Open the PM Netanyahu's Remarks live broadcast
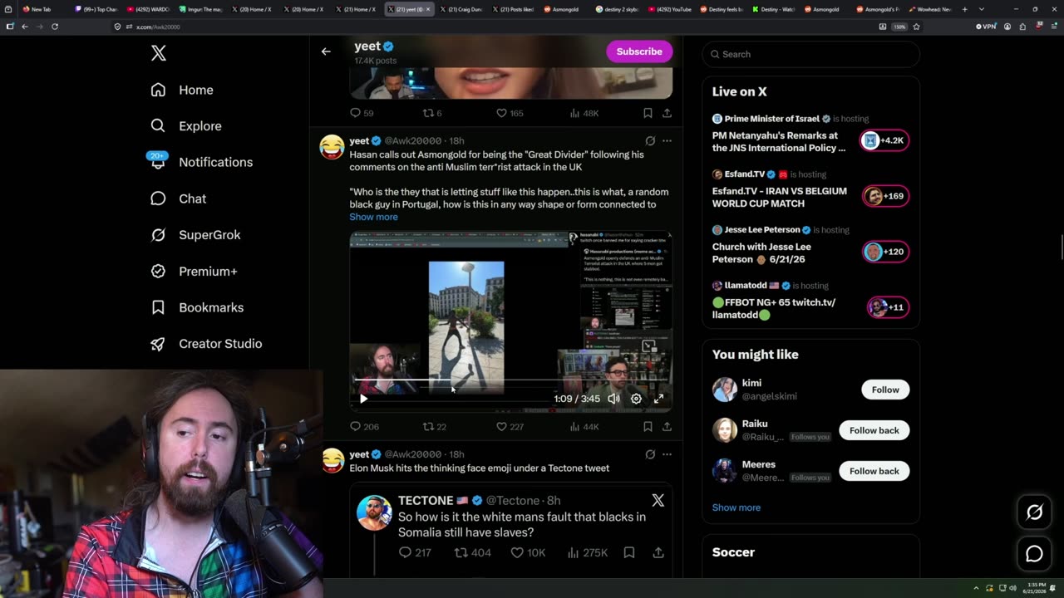Image resolution: width=1064 pixels, height=598 pixels. pyautogui.click(x=810, y=134)
